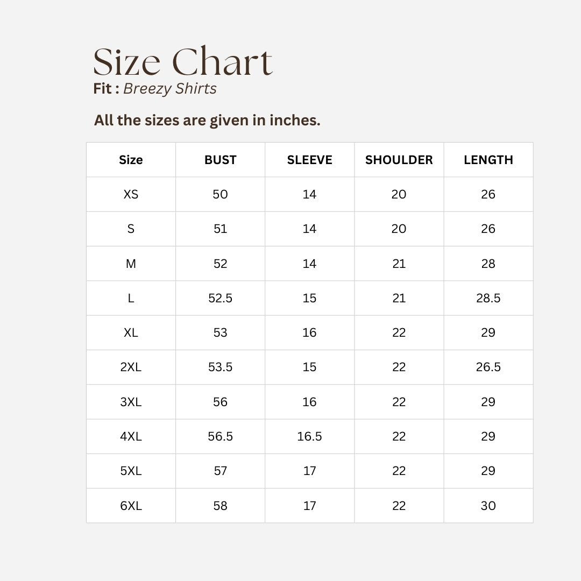Viewport: 581px width, 581px height.
Task: Click the "Breezy Shirts" fit label
Action: pyautogui.click(x=169, y=89)
